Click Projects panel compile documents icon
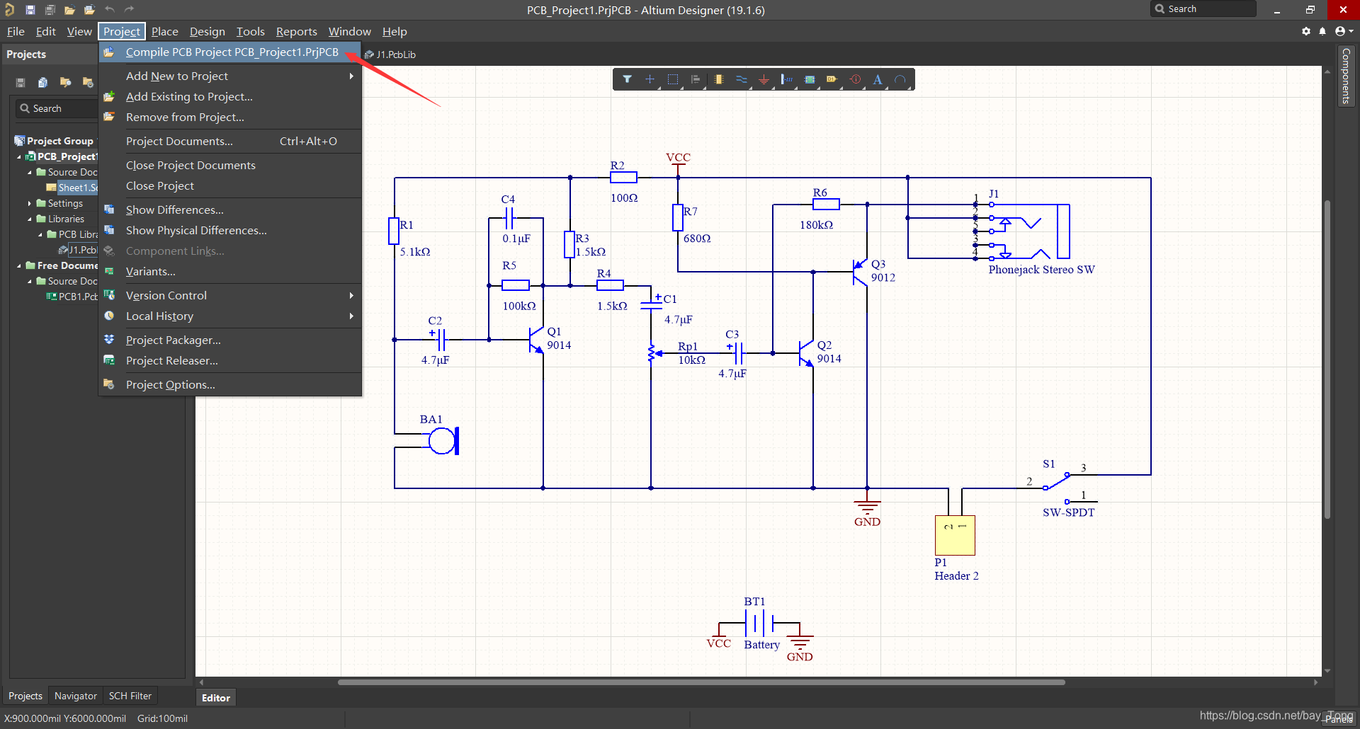1360x729 pixels. tap(43, 82)
